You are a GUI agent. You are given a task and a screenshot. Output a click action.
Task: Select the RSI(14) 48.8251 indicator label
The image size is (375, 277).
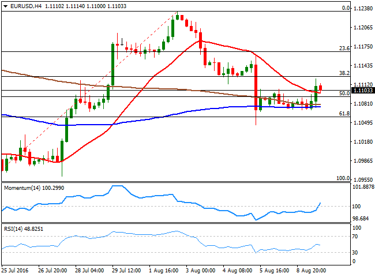[x=24, y=229]
